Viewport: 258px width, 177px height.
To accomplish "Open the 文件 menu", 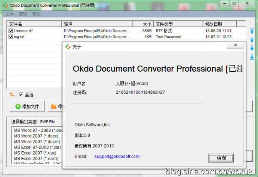I will [9, 14].
